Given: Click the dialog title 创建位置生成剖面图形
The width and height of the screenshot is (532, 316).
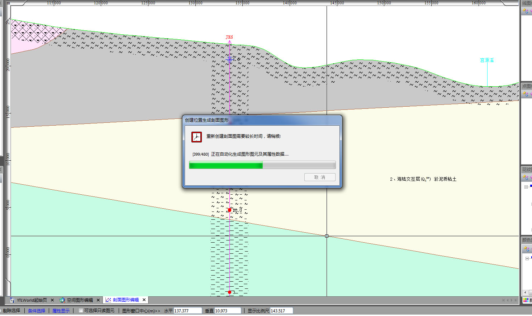Looking at the screenshot, I should [206, 120].
